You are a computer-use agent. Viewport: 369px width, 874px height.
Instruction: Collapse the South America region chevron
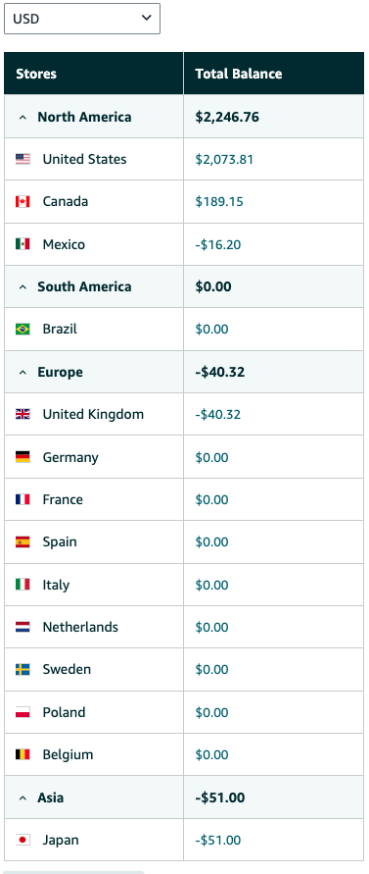(23, 287)
